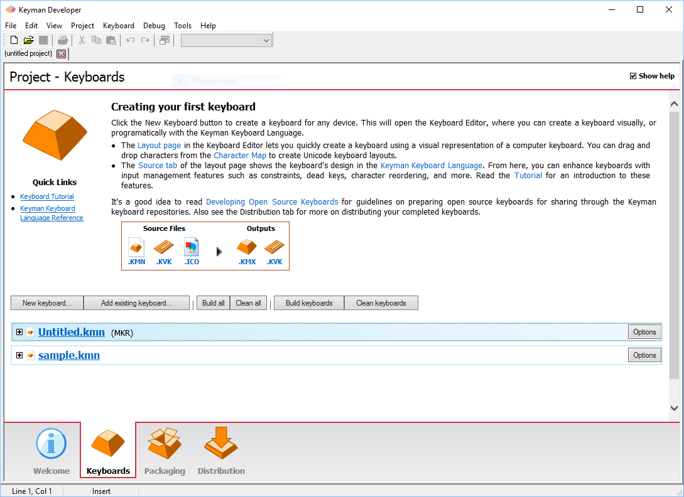The image size is (684, 497).
Task: Click the Open folder toolbar icon
Action: coord(29,41)
